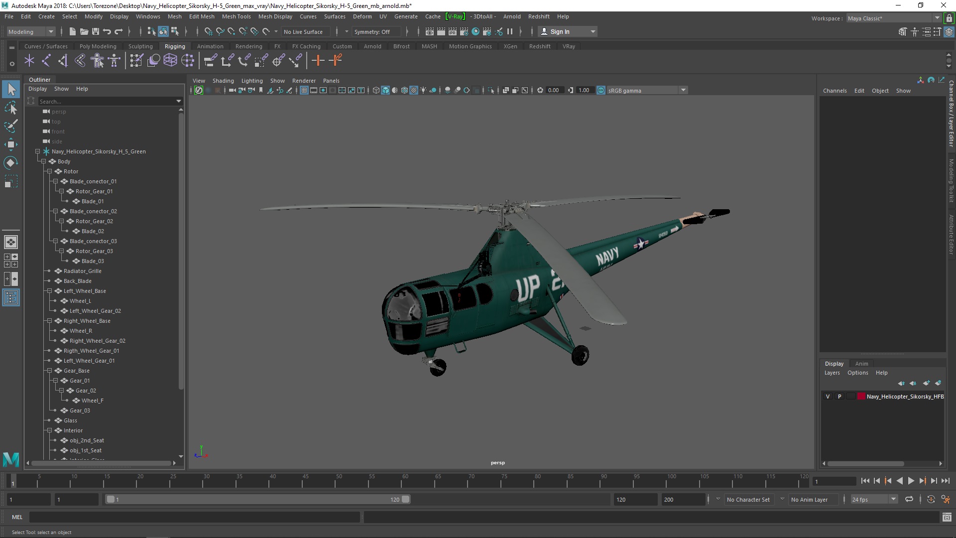Switch to the Poly Modeling shelf tab

pyautogui.click(x=98, y=46)
